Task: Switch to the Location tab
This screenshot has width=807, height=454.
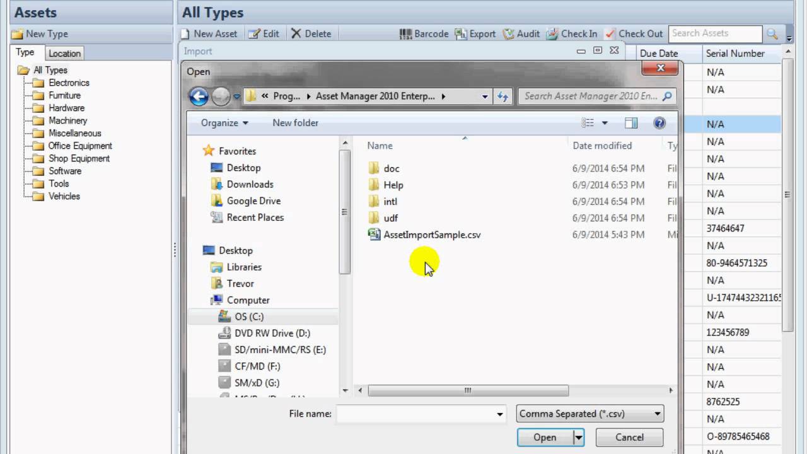Action: (65, 54)
